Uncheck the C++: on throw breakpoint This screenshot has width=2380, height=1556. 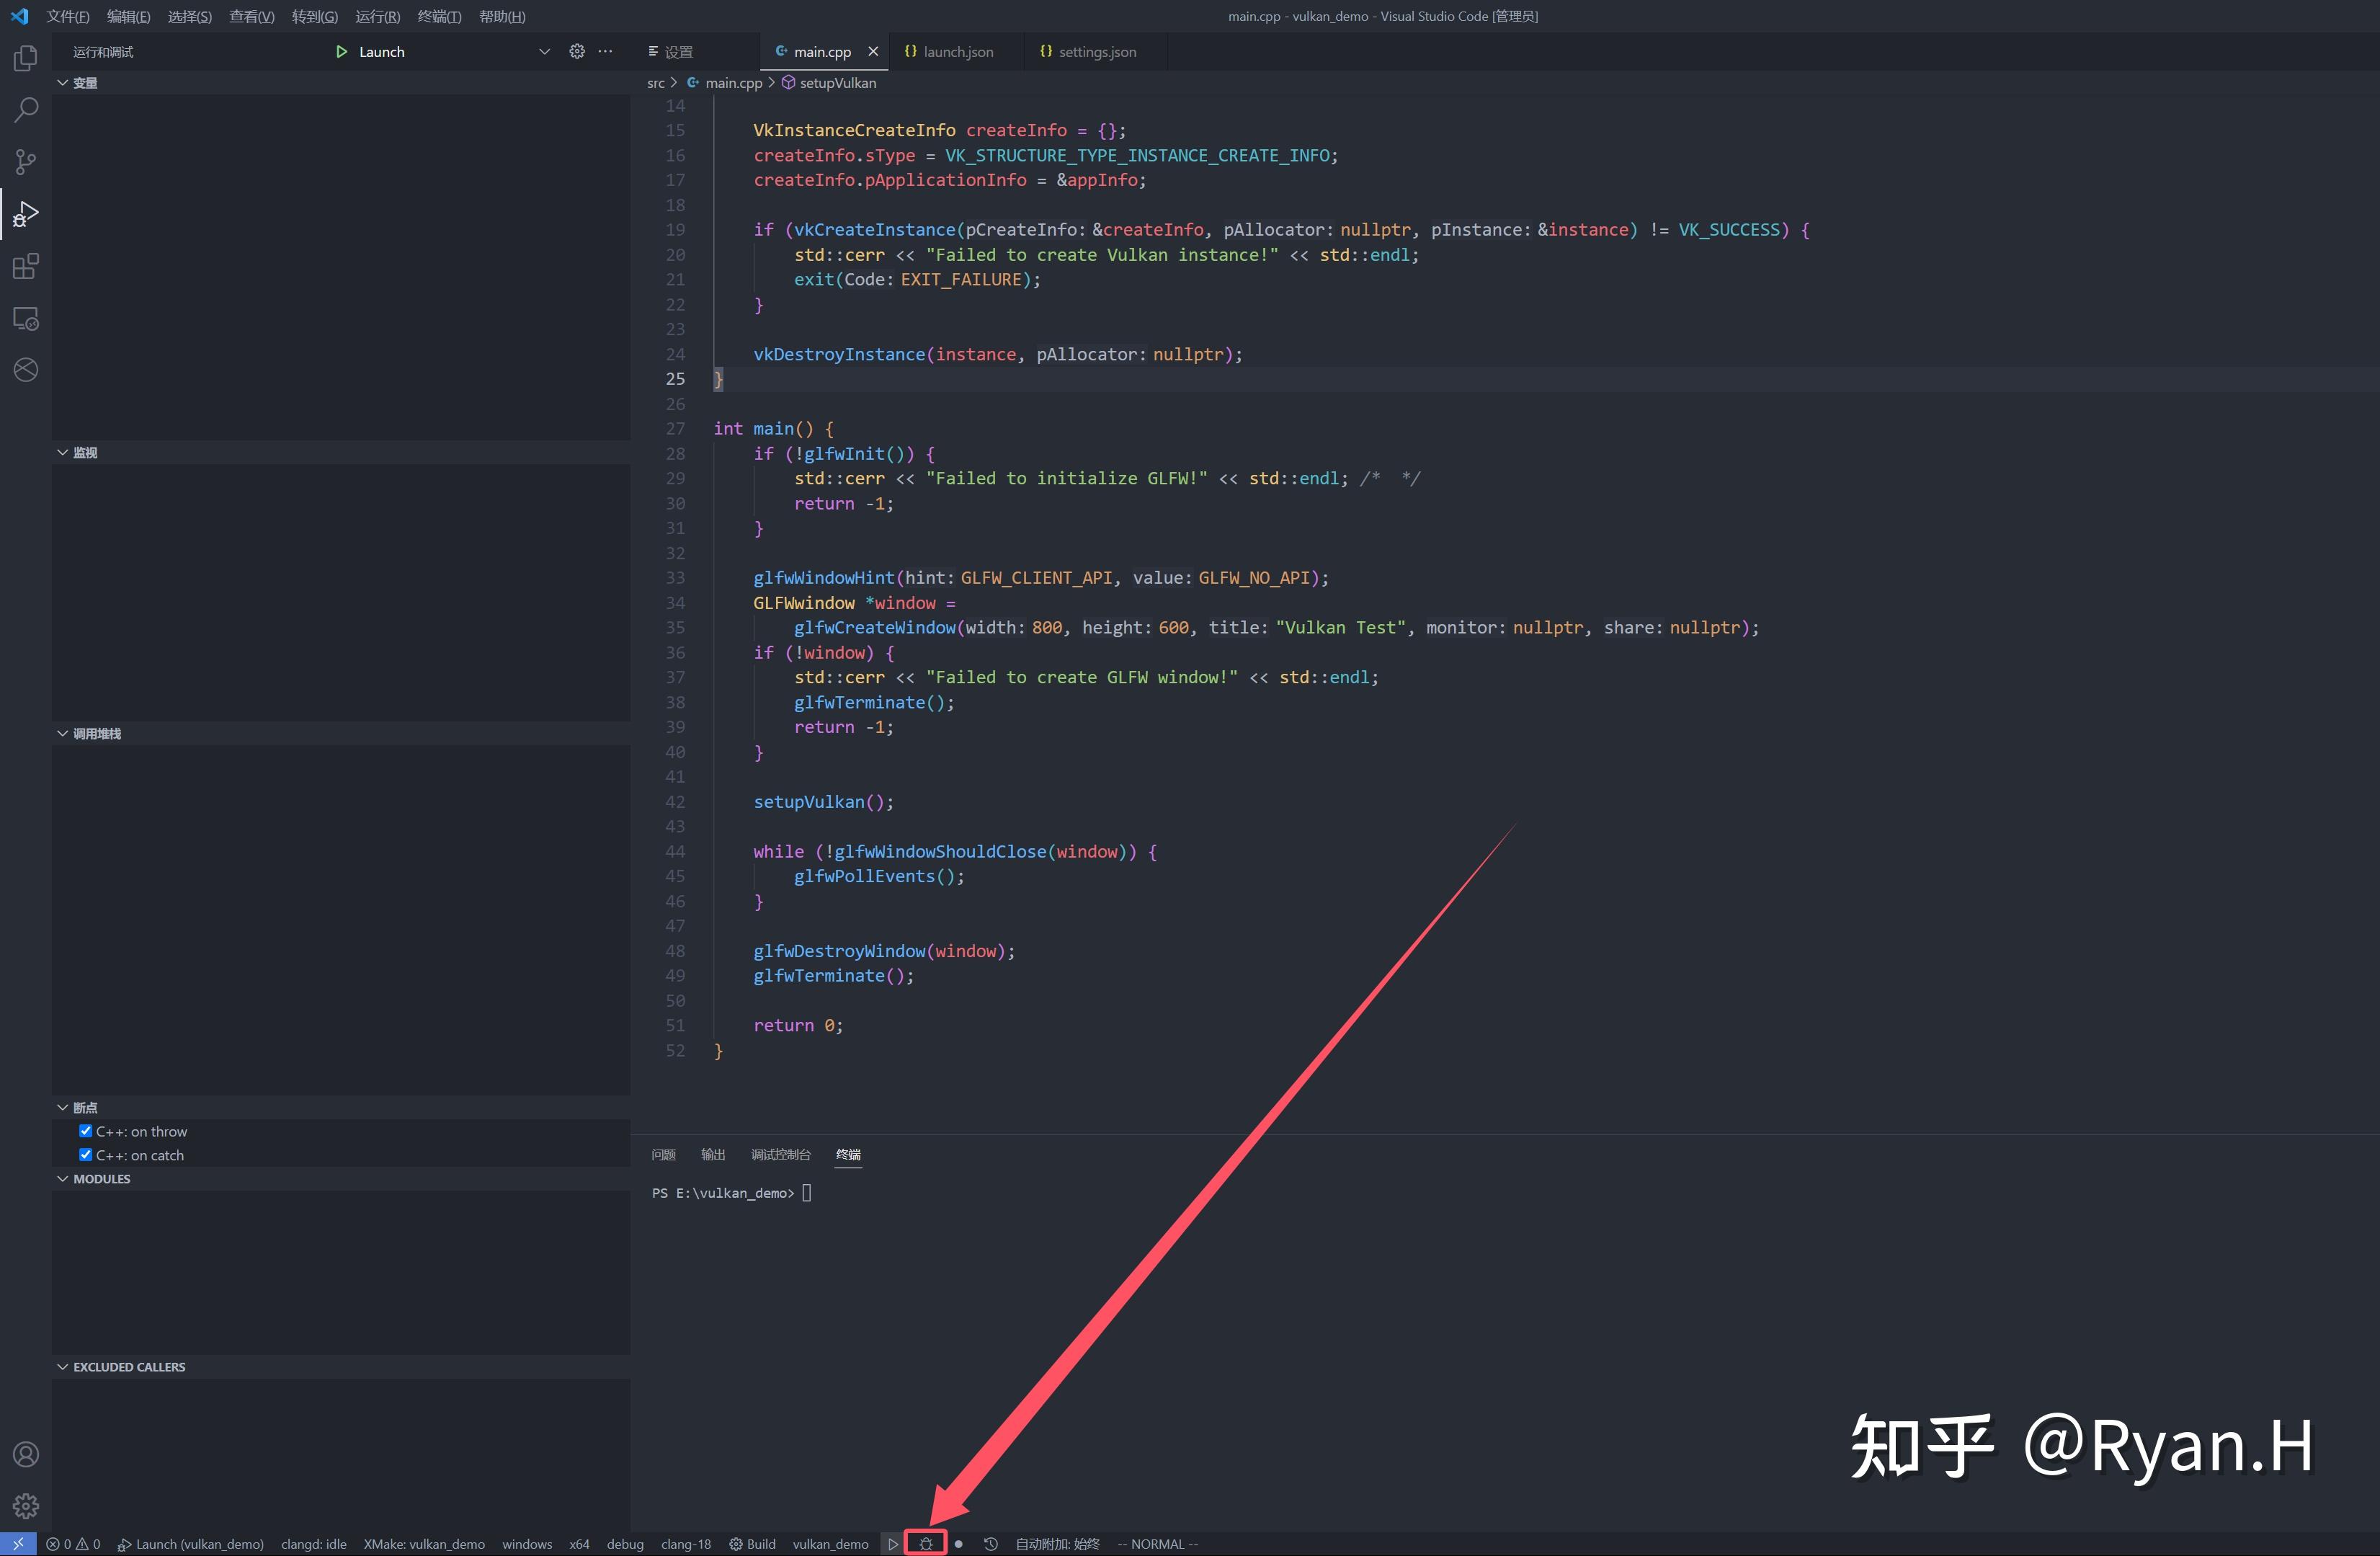coord(85,1130)
